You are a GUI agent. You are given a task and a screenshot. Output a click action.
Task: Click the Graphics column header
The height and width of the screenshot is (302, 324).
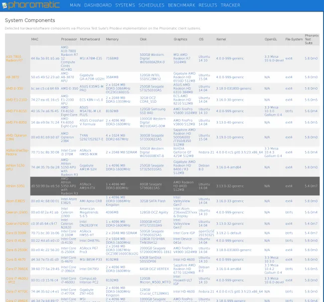pyautogui.click(x=180, y=39)
